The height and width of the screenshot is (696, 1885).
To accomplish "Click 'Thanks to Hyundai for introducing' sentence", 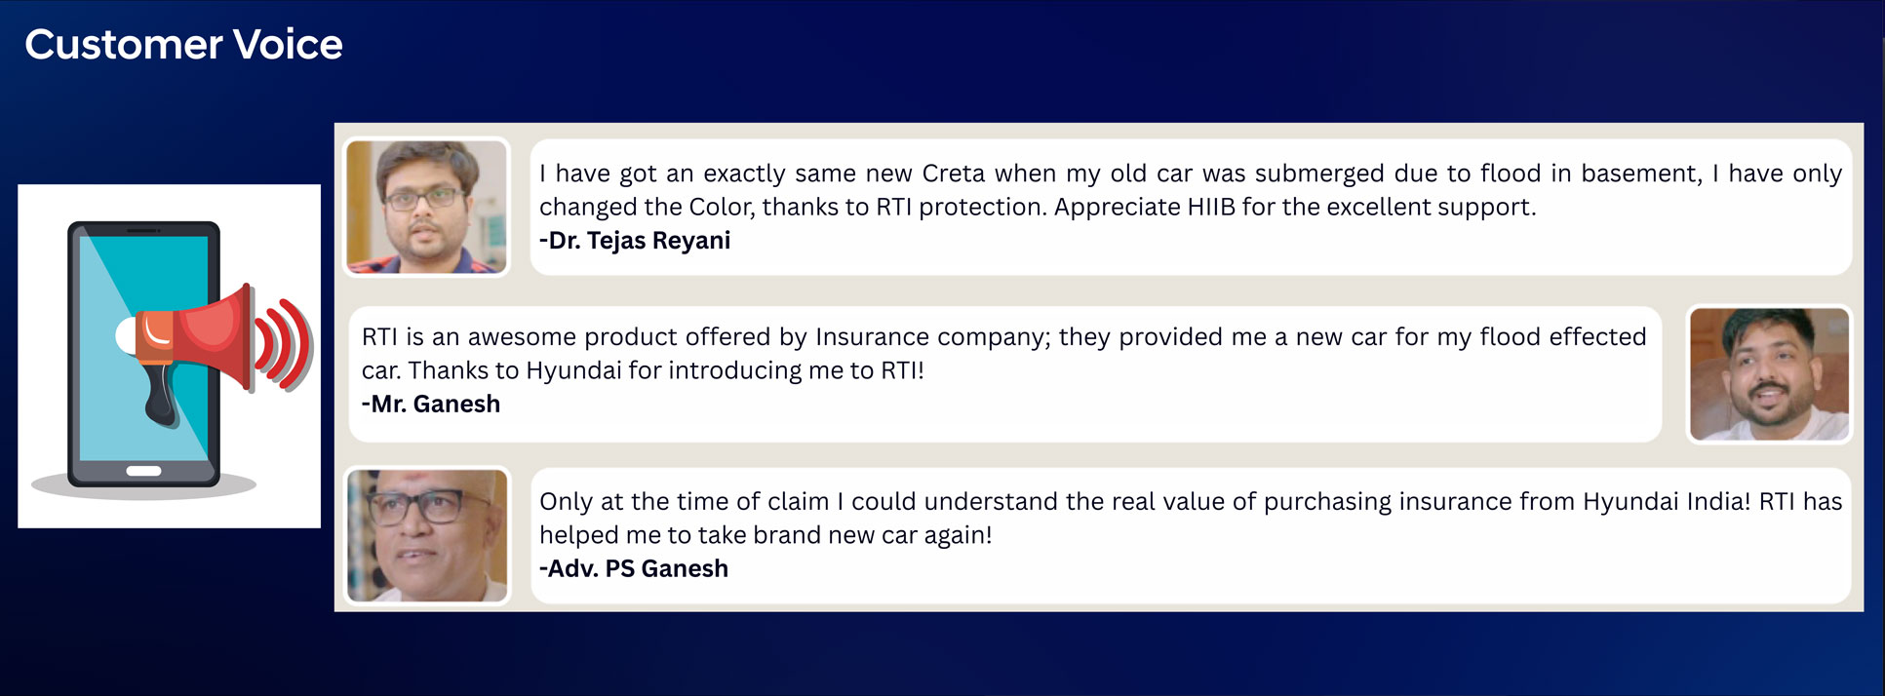I will (x=666, y=371).
